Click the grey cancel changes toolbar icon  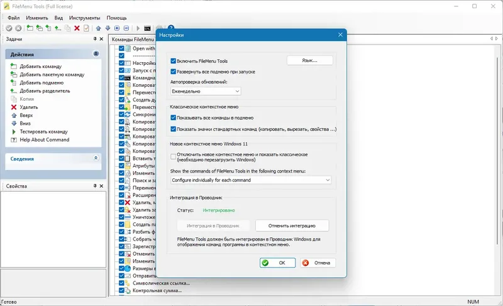click(x=18, y=28)
